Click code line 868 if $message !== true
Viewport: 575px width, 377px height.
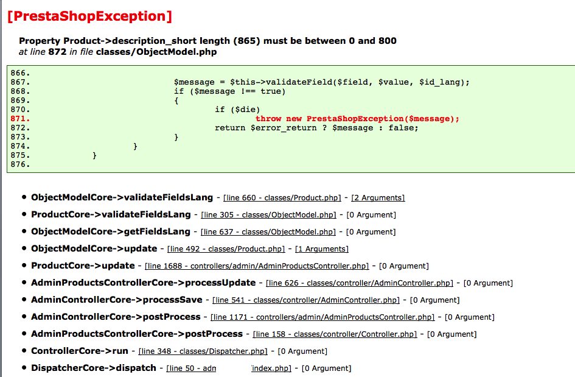coord(229,91)
